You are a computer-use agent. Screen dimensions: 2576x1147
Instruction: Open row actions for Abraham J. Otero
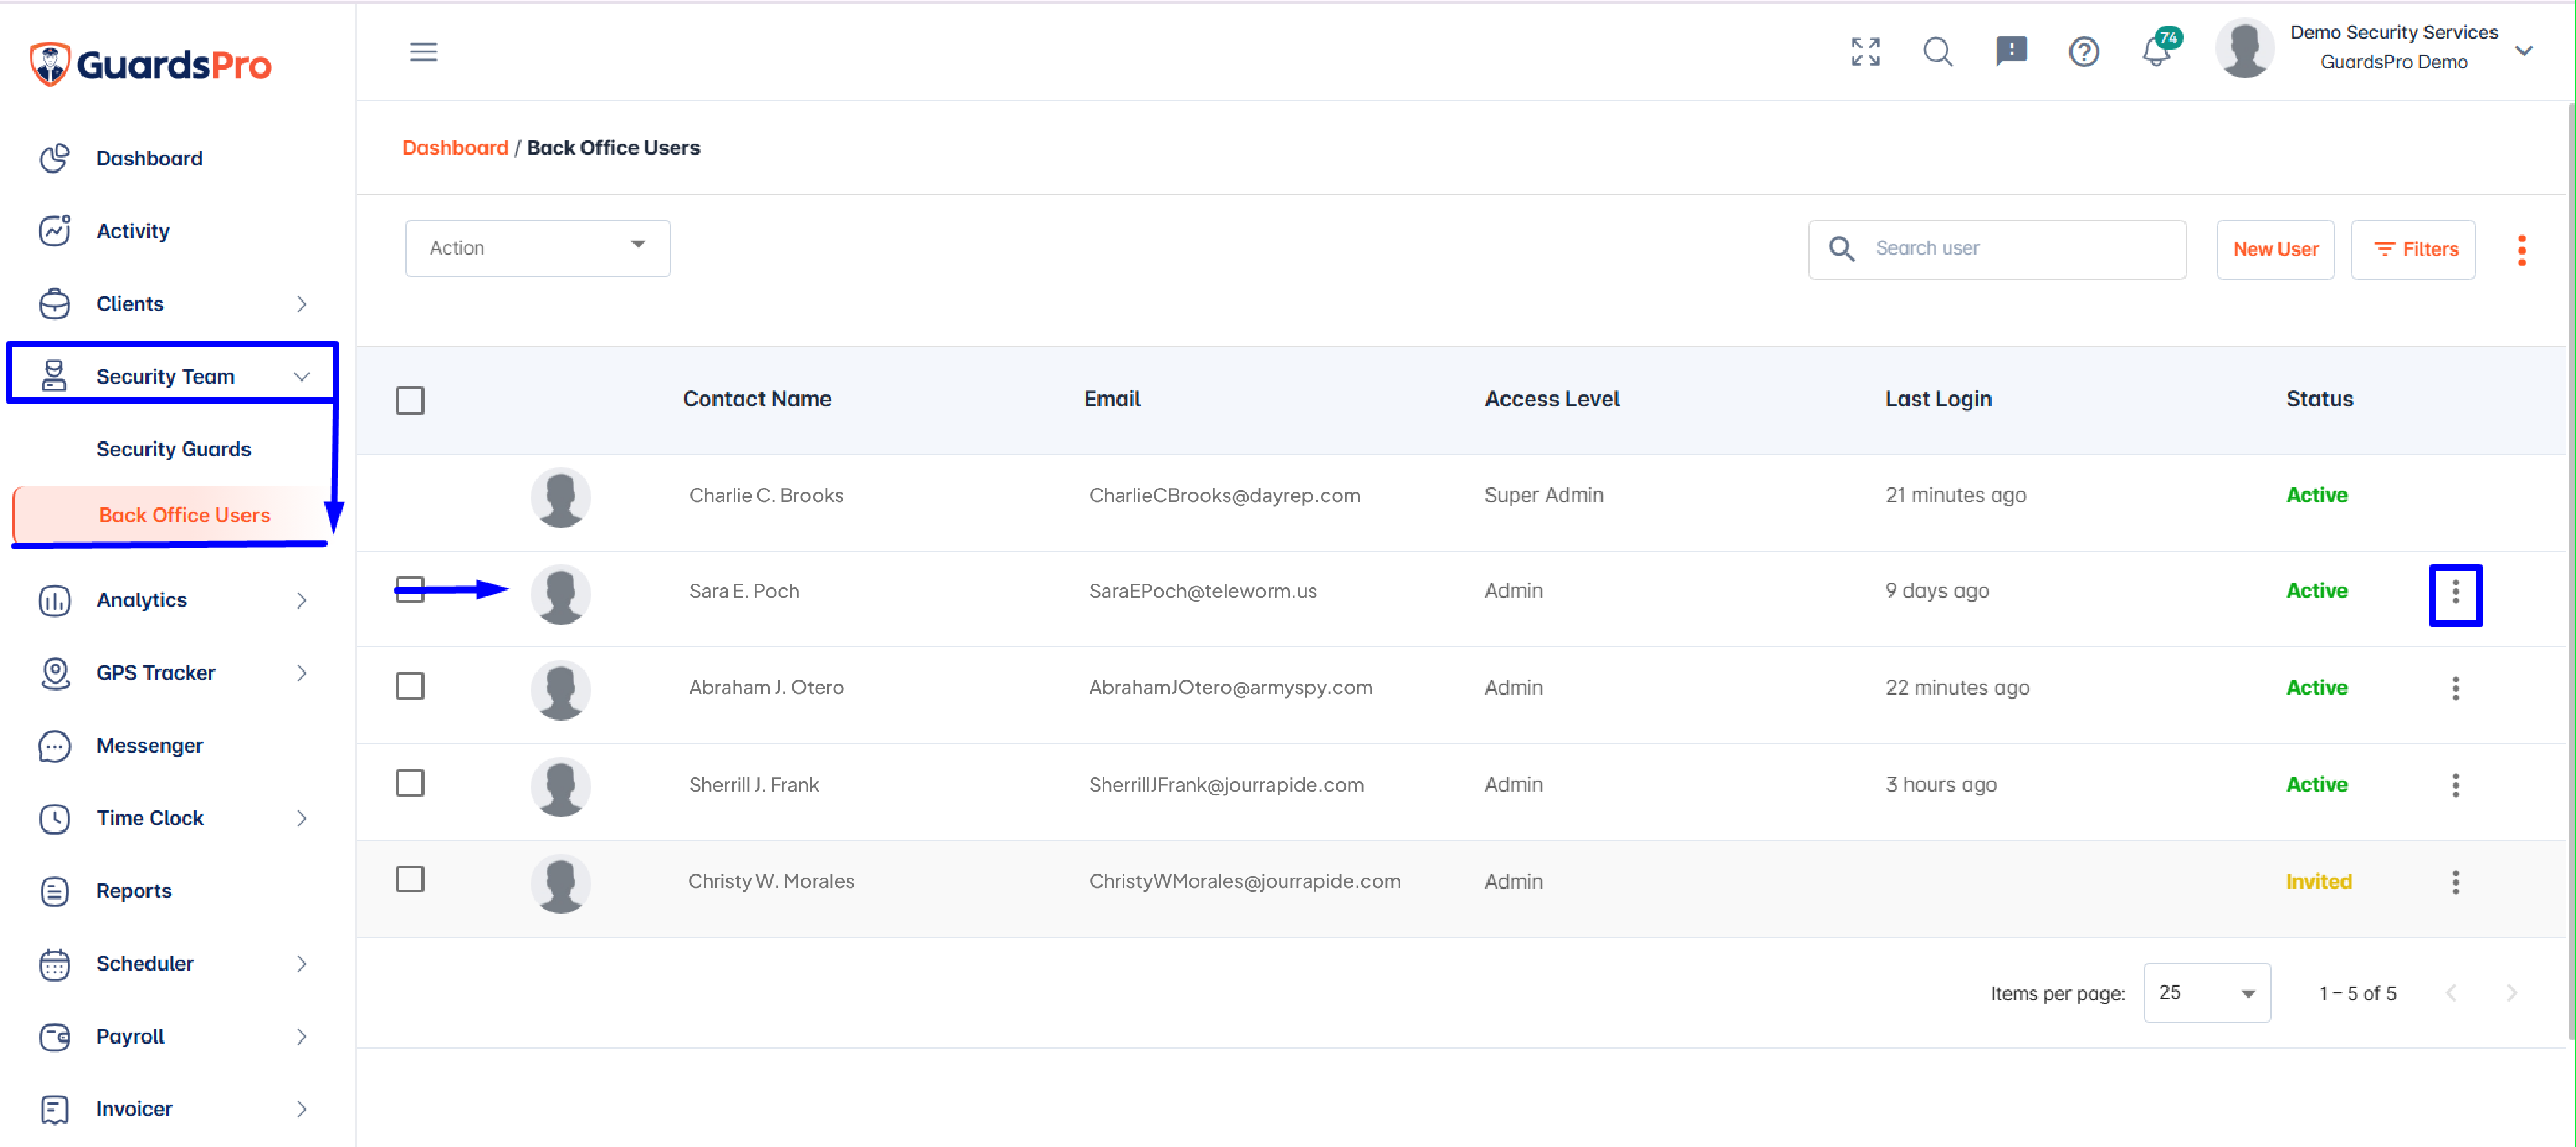(2455, 688)
